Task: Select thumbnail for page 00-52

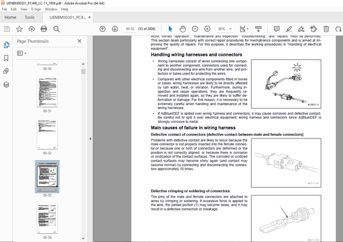Action: (47, 135)
